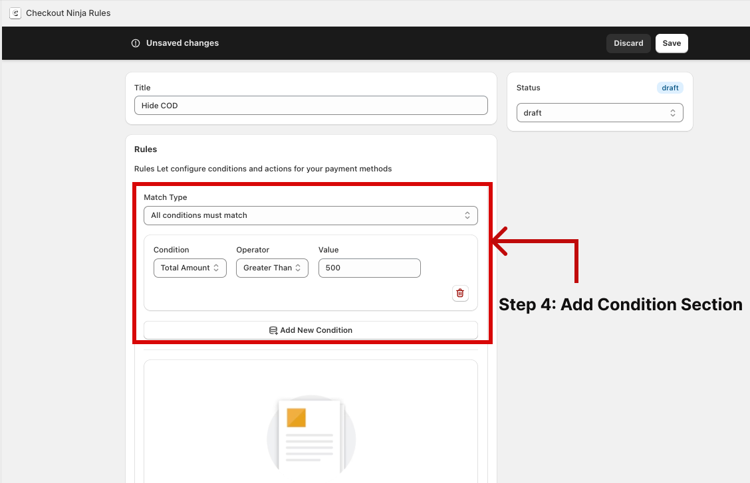This screenshot has width=750, height=483.
Task: Add a new condition to the rule
Action: pyautogui.click(x=311, y=330)
